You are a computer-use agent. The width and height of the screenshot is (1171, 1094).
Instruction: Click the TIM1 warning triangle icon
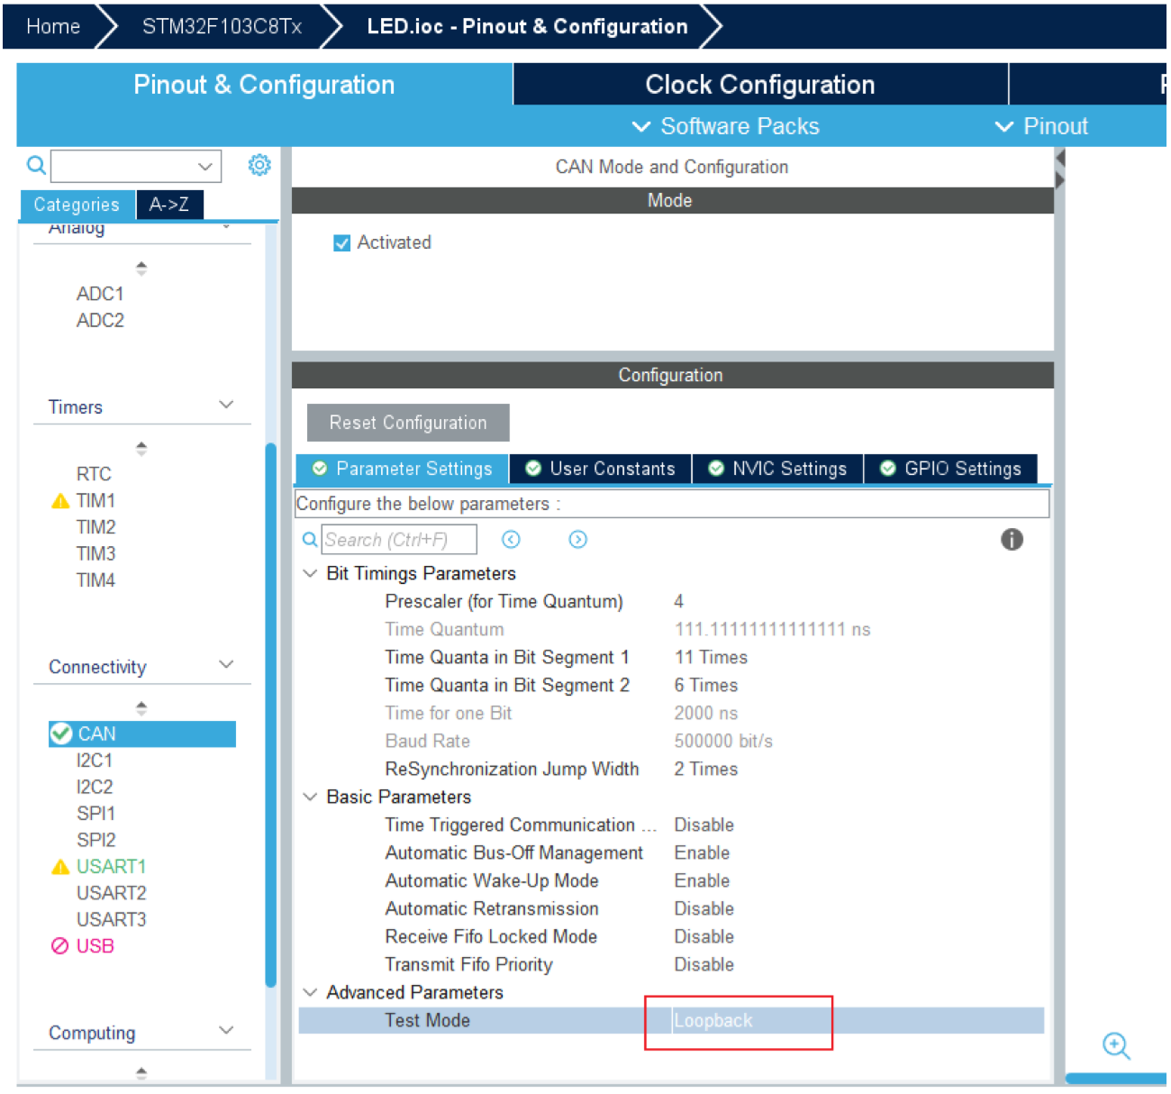click(x=60, y=501)
